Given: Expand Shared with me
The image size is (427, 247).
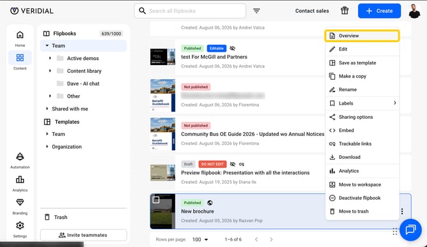Looking at the screenshot, I should tap(47, 109).
